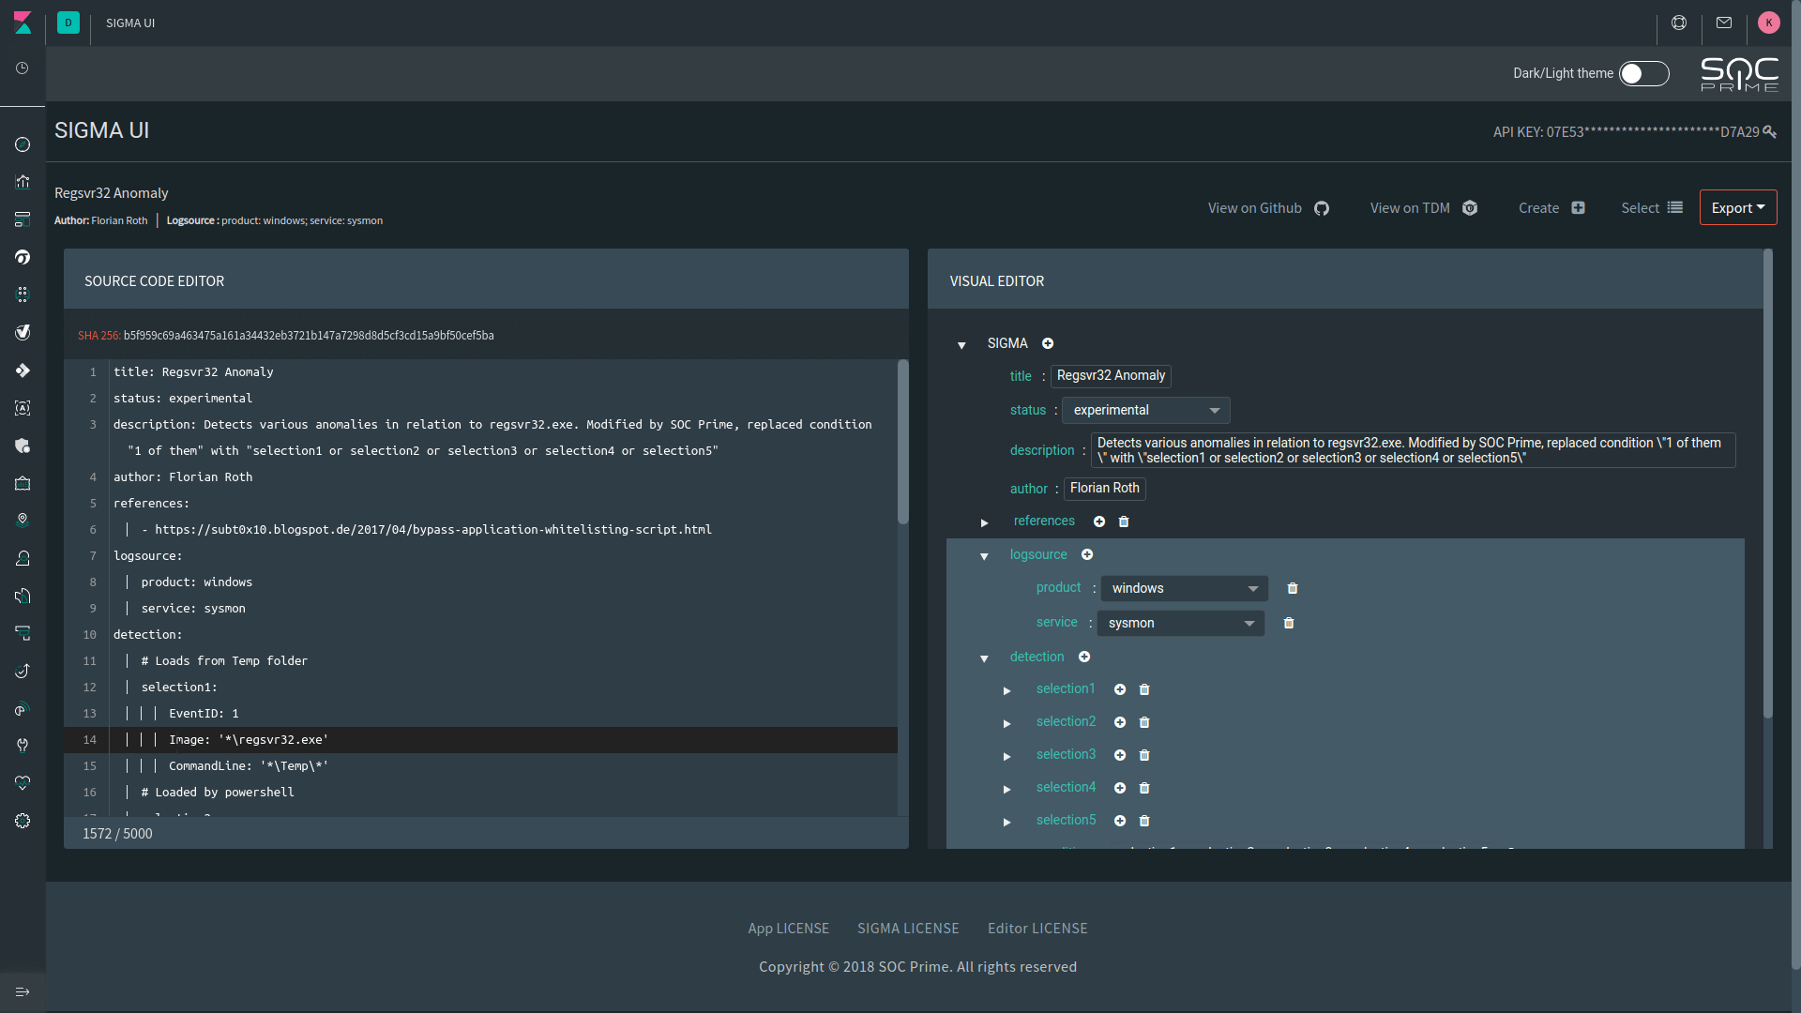Toggle the Dark/Light theme switch
Viewport: 1801px width, 1013px height.
point(1643,73)
